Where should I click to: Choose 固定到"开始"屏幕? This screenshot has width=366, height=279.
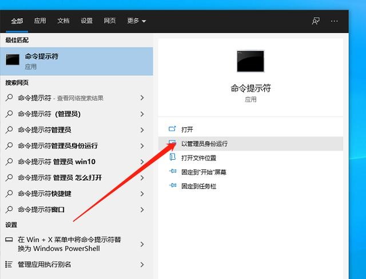pos(250,172)
